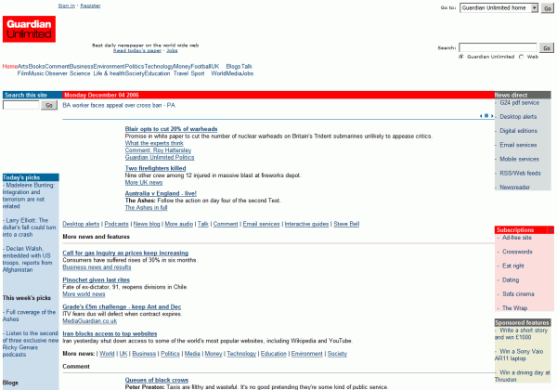
Task: Open Talk in the top navigation
Action: click(247, 67)
